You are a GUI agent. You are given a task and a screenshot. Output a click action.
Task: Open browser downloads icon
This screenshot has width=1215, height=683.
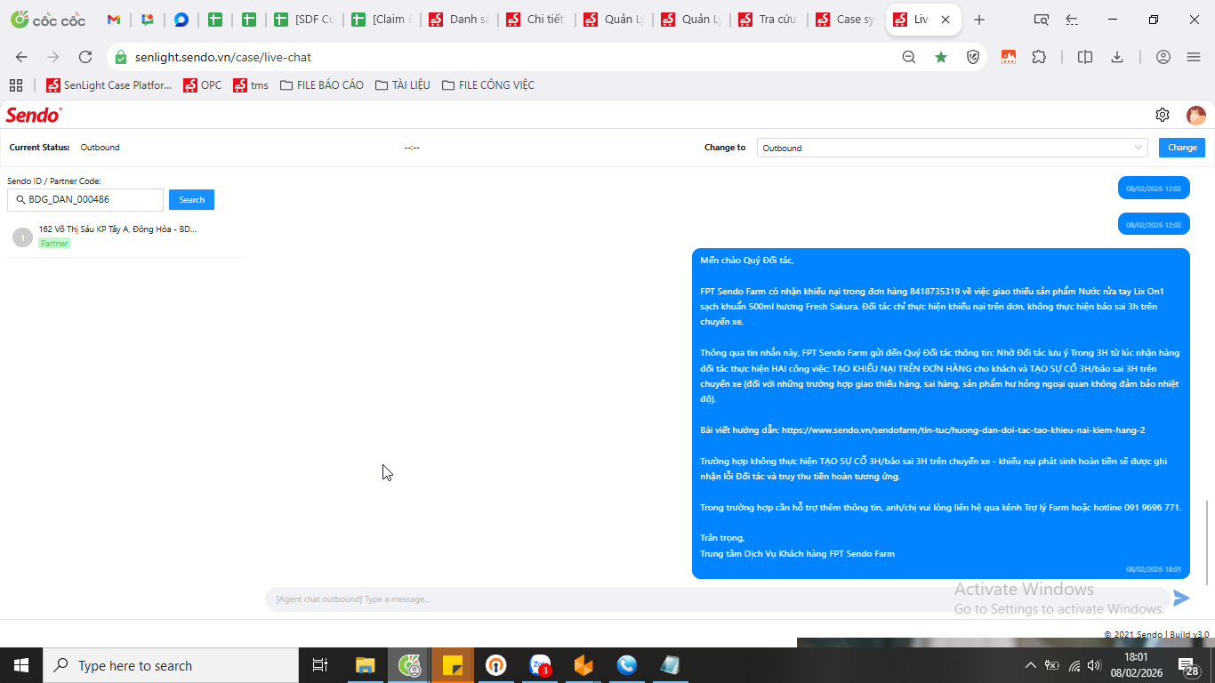(1117, 57)
